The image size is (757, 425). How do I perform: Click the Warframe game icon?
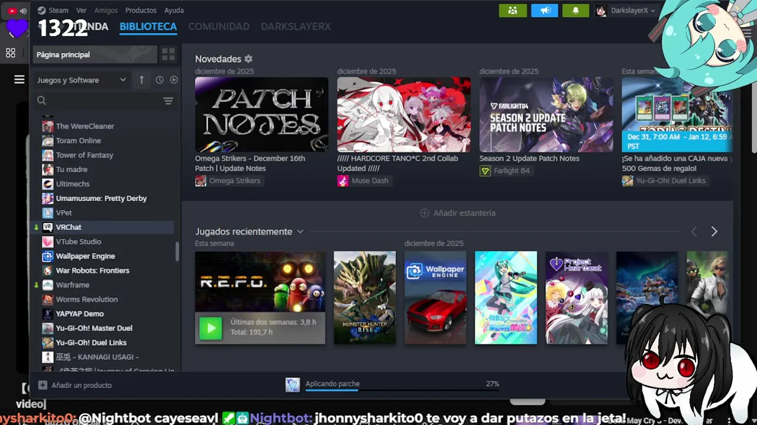pos(47,285)
